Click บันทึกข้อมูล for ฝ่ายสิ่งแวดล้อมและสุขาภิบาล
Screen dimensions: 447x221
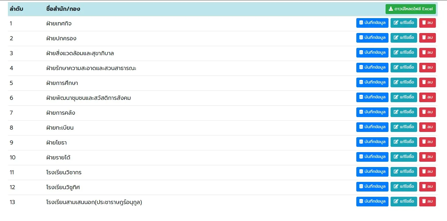pyautogui.click(x=372, y=53)
